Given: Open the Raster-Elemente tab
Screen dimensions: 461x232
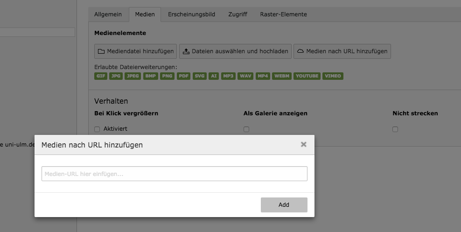Looking at the screenshot, I should [283, 14].
